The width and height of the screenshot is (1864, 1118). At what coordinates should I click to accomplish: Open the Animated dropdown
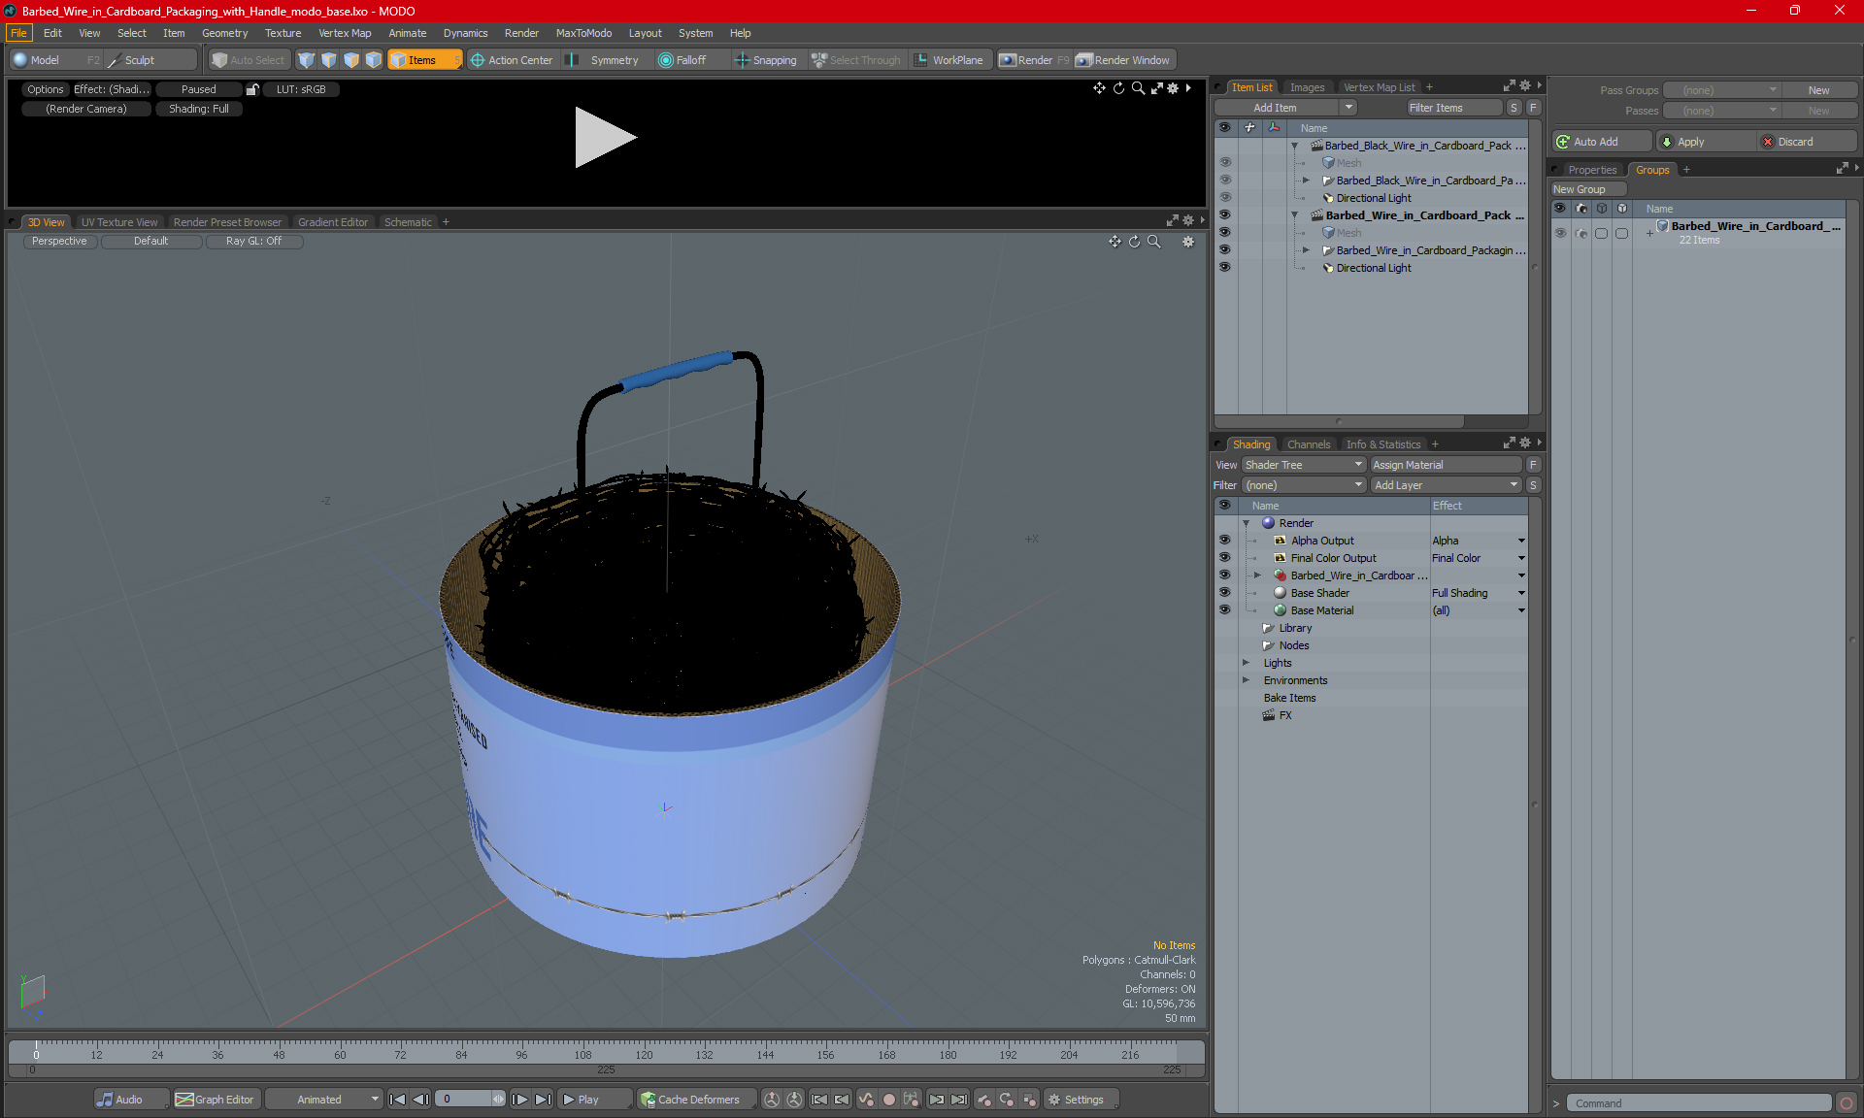pyautogui.click(x=324, y=1100)
